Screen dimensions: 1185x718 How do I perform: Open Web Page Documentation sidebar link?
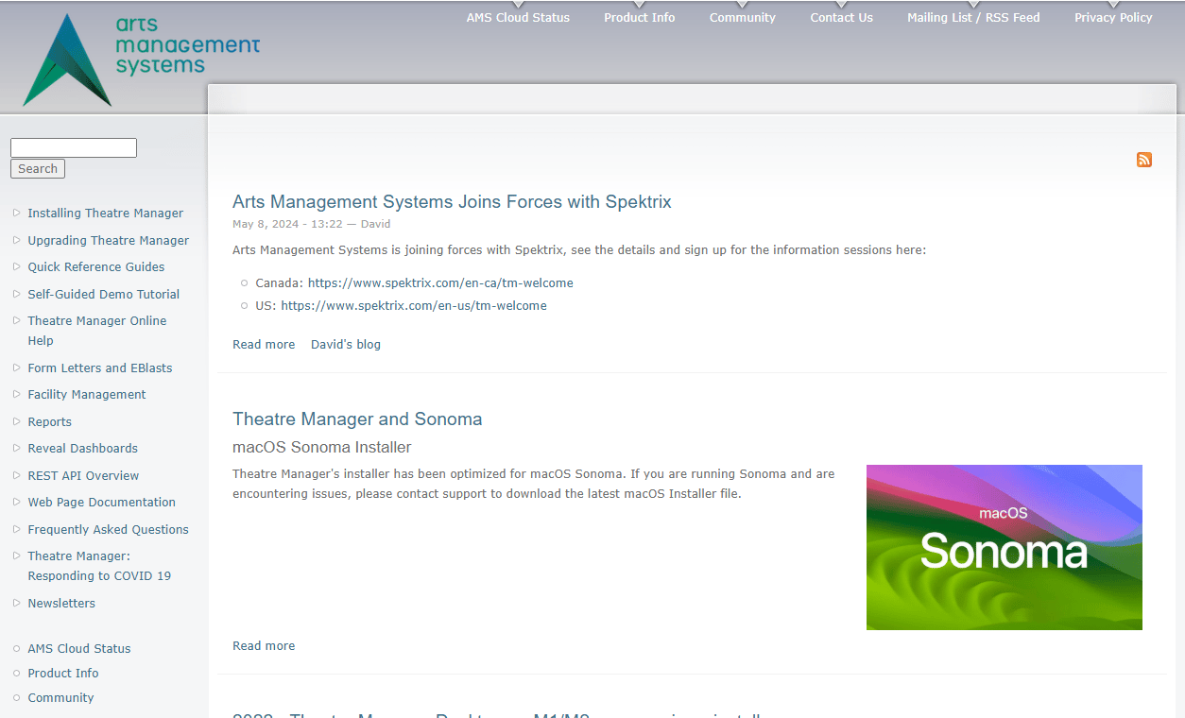pyautogui.click(x=102, y=502)
